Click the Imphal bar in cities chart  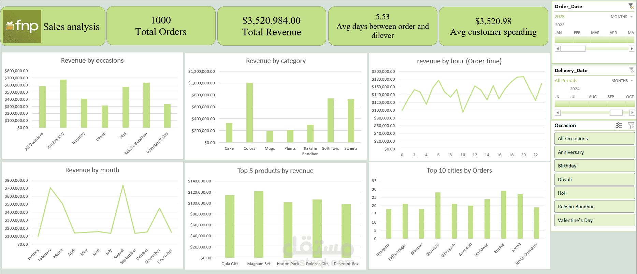(x=504, y=215)
